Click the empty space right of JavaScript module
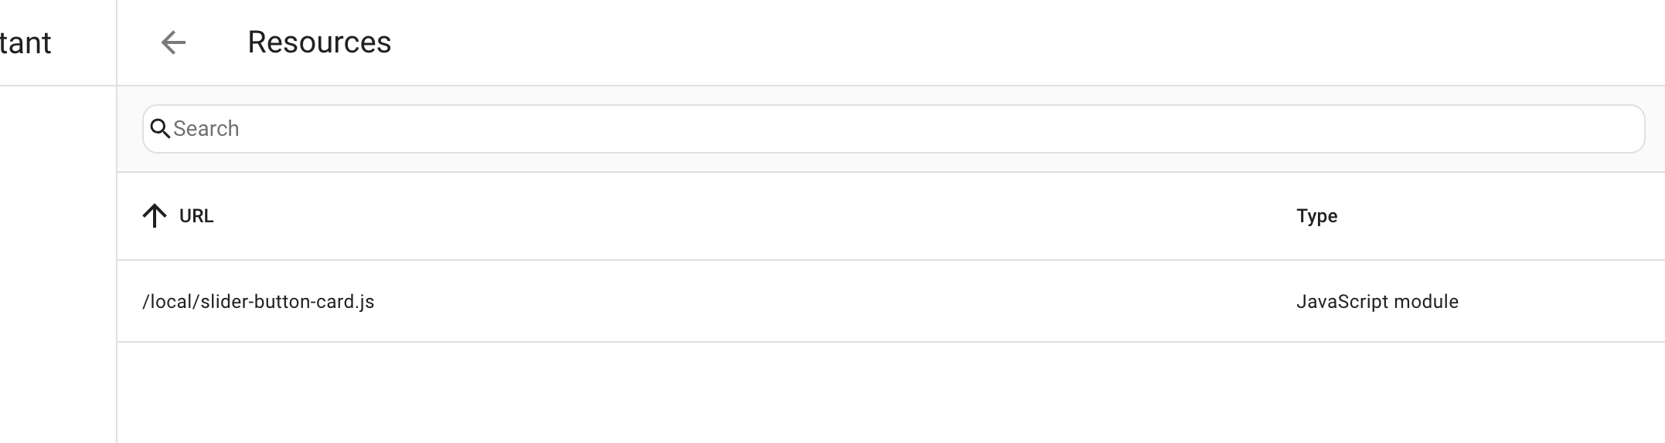The height and width of the screenshot is (443, 1665). [1569, 302]
